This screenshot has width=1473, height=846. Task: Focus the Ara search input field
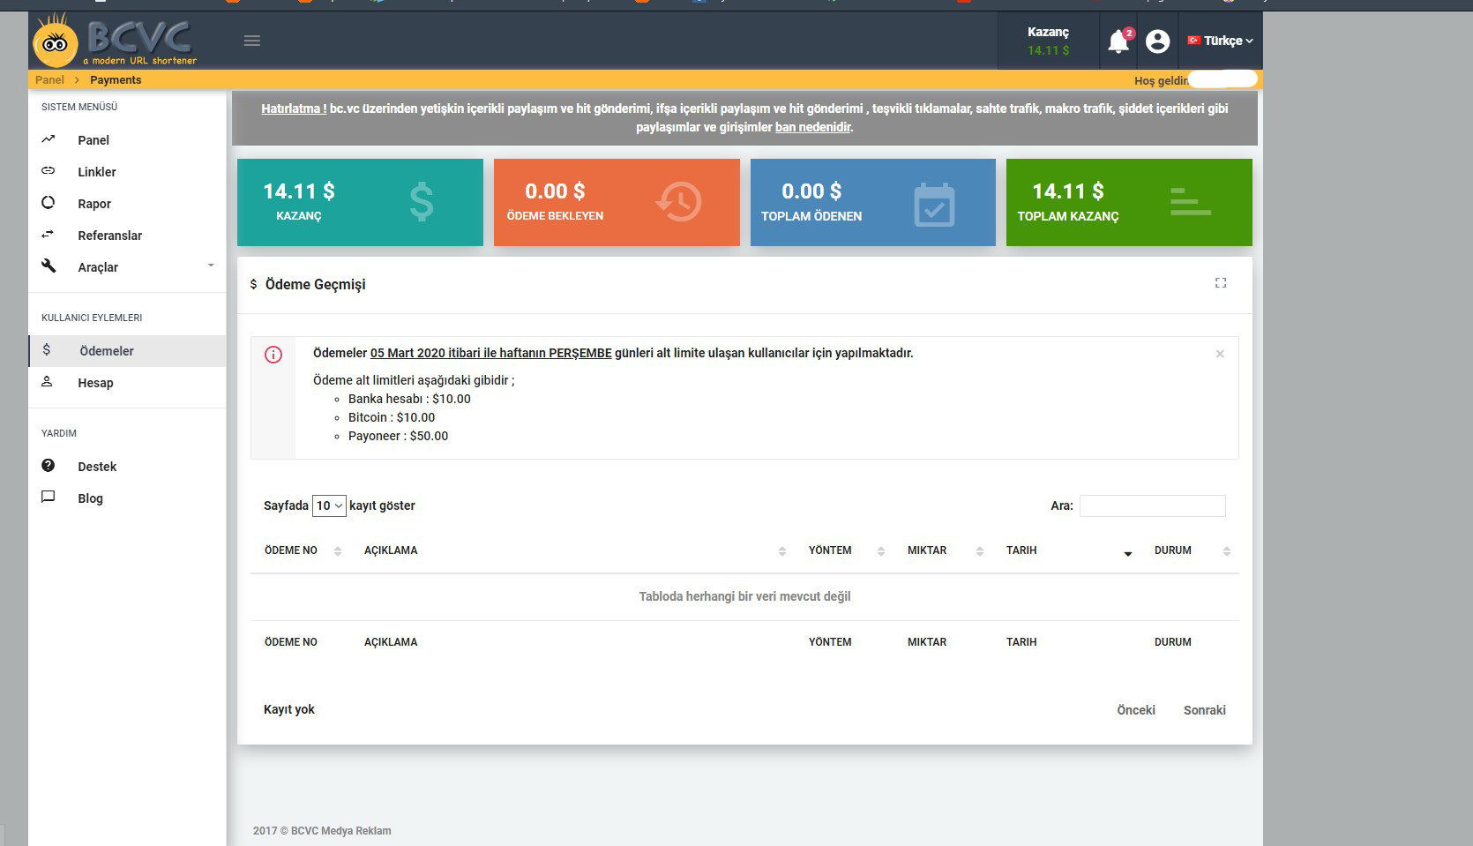(1152, 505)
